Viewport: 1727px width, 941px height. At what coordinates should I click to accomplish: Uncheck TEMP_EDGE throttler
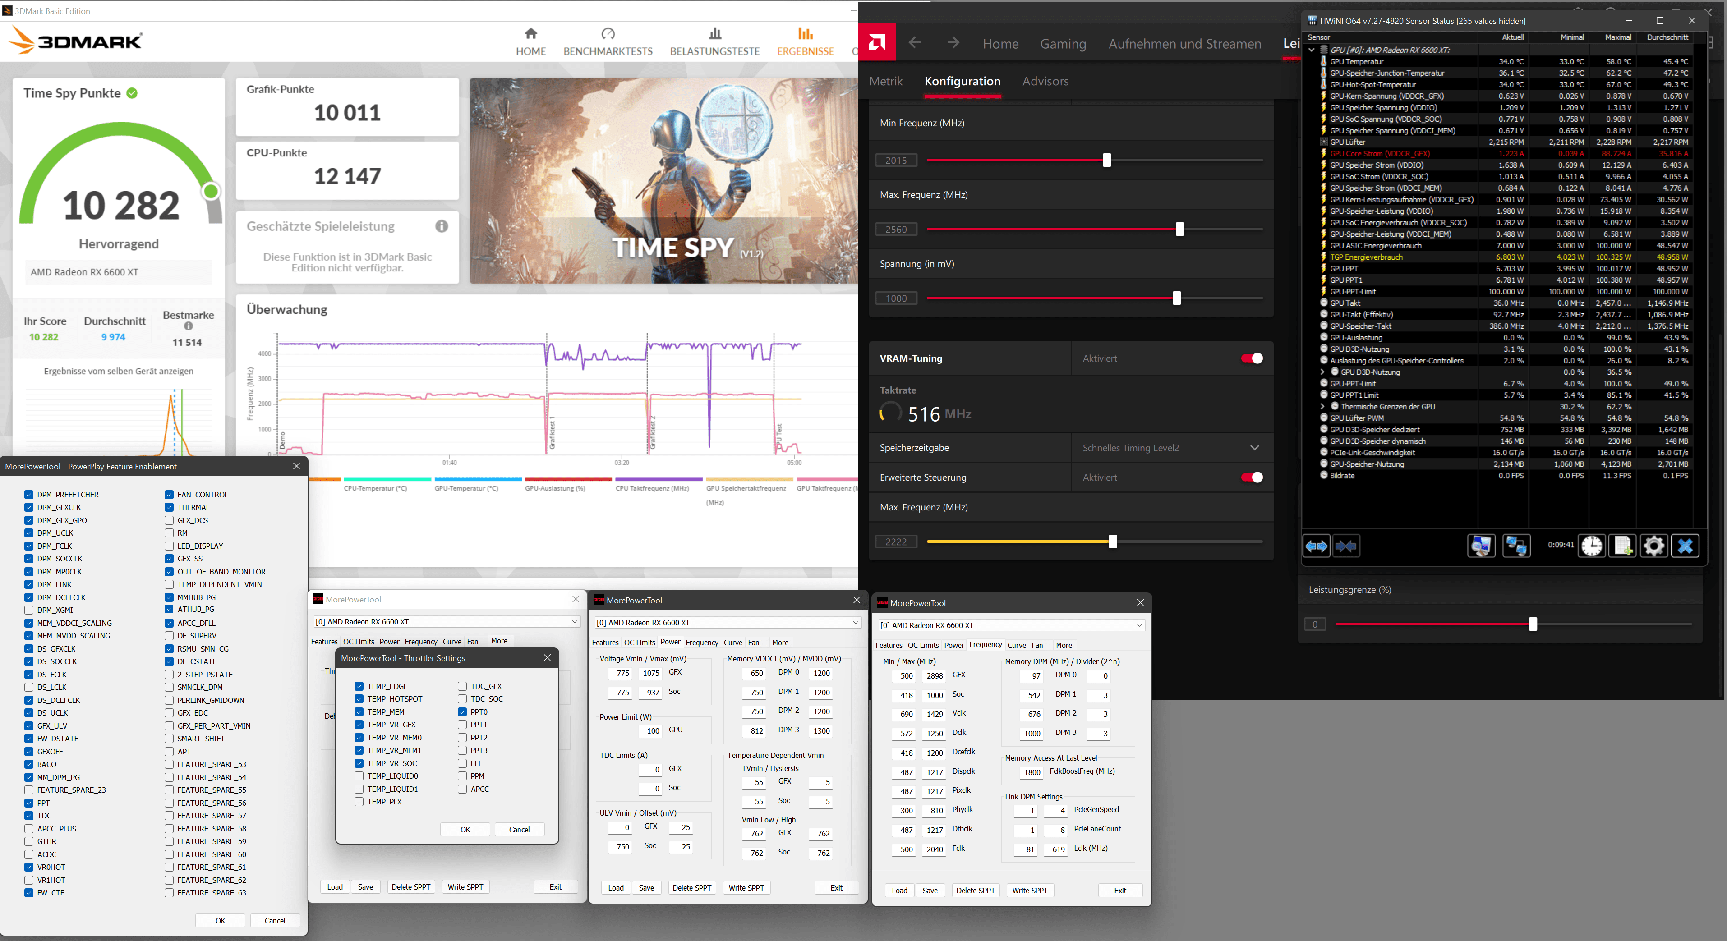pos(359,686)
